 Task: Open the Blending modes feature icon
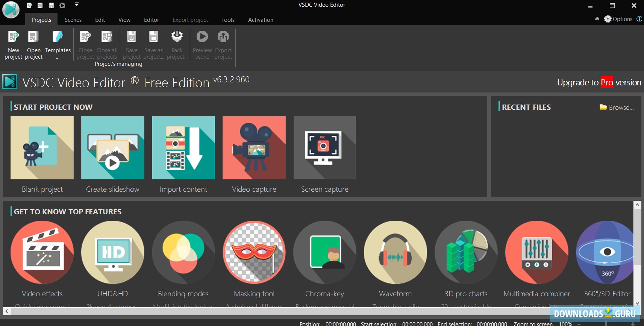click(x=183, y=252)
